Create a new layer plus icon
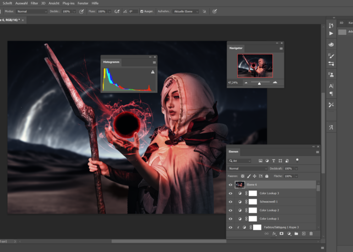The image size is (353, 252). [303, 234]
